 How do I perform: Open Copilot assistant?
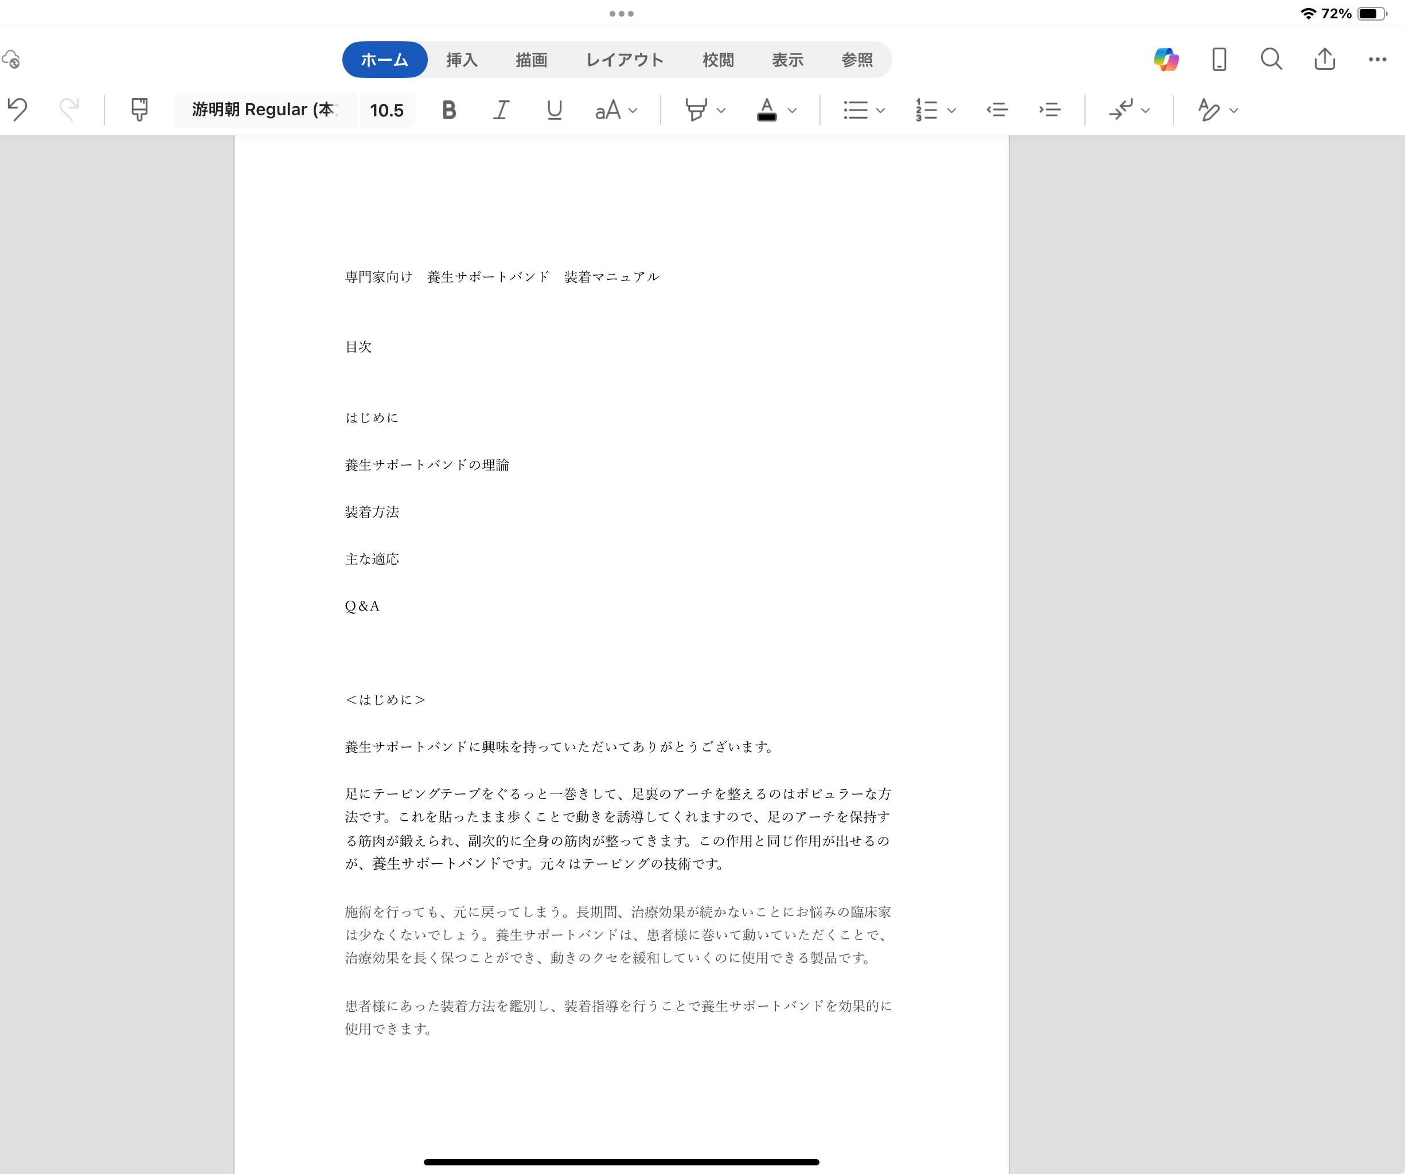(x=1165, y=60)
